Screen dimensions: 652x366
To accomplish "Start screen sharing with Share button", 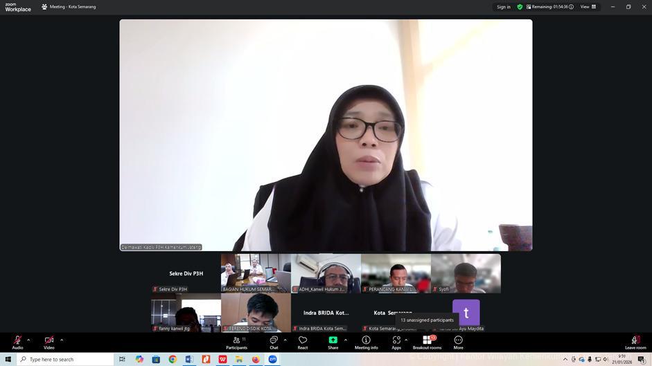I will pos(333,342).
